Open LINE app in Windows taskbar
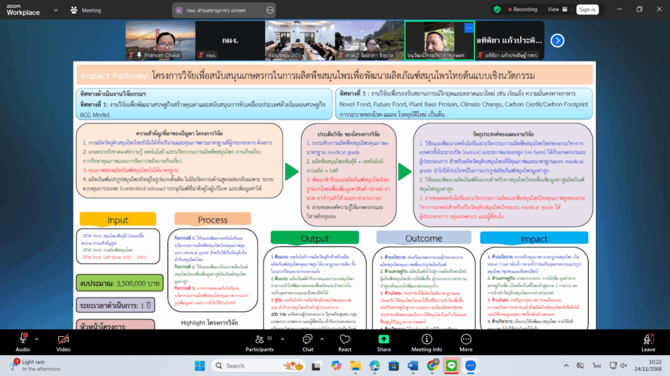The width and height of the screenshot is (670, 376). 451,366
